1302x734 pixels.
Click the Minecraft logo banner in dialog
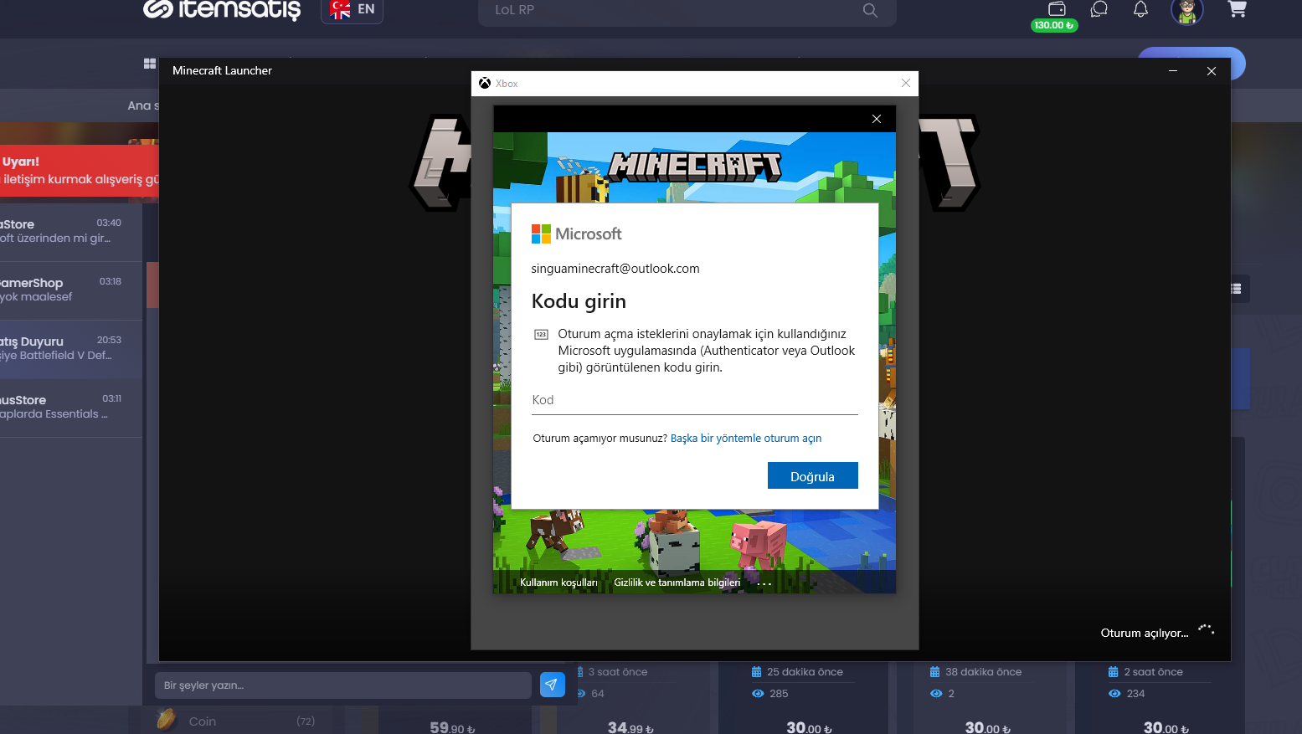(x=695, y=167)
